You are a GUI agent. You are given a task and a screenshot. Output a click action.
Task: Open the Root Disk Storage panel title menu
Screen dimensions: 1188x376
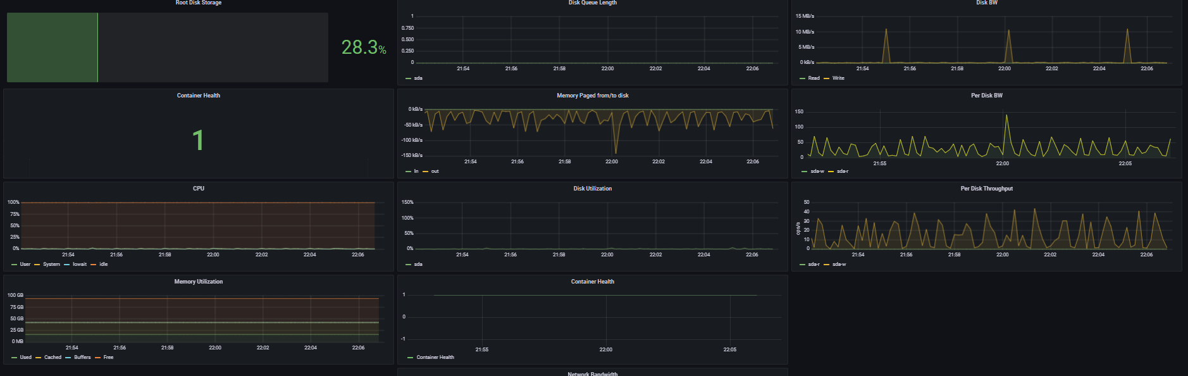(x=198, y=3)
